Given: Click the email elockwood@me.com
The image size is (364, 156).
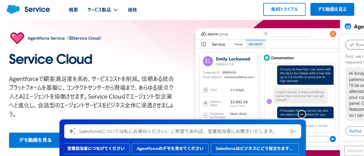Looking at the screenshot, I should (239, 77).
